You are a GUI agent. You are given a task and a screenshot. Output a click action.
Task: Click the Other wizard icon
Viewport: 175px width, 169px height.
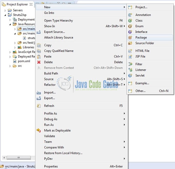tap(130, 91)
